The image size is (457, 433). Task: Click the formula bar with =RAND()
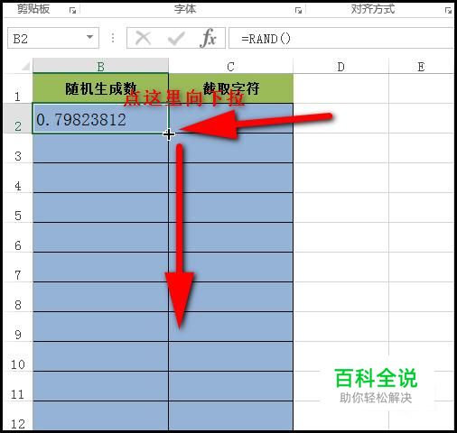point(341,38)
